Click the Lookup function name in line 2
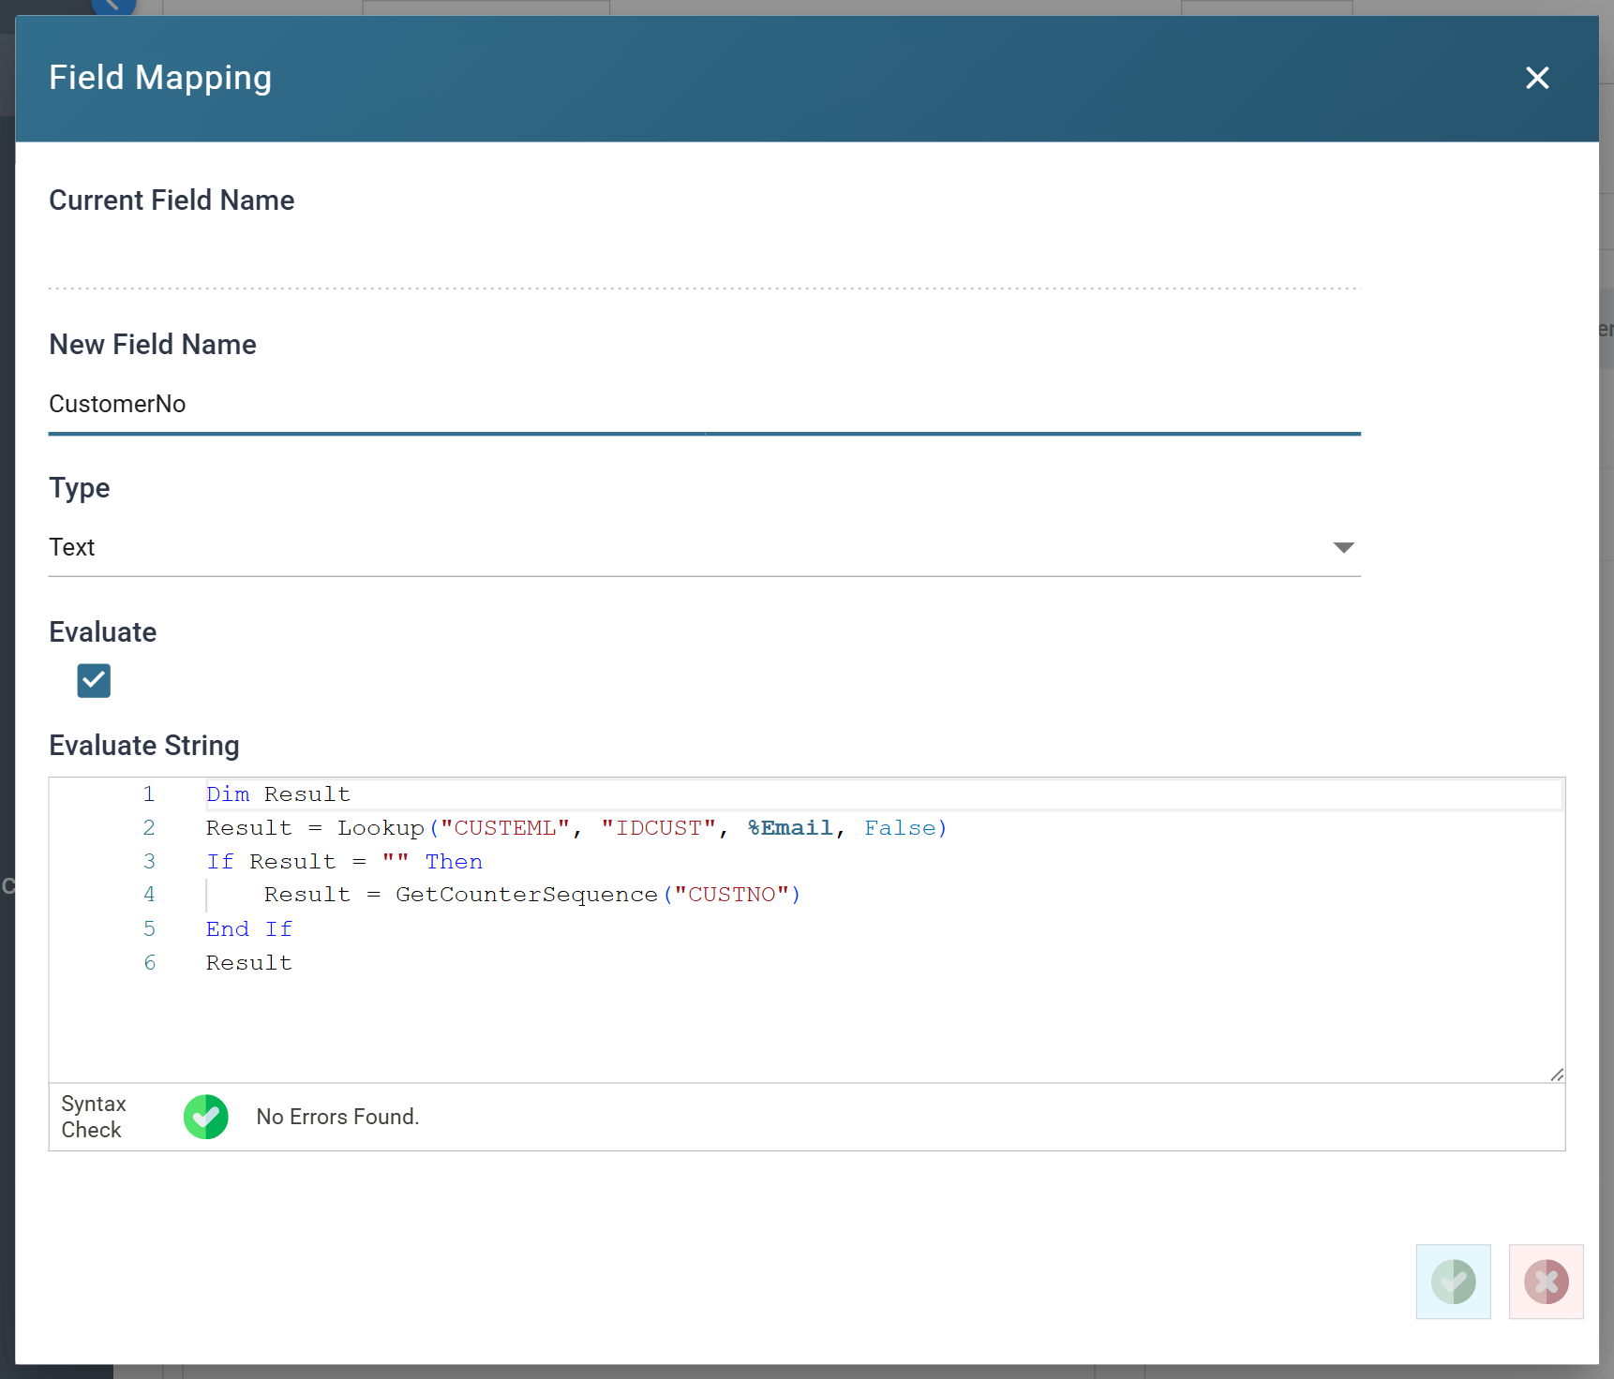Screen dimensions: 1614x1379 381,828
